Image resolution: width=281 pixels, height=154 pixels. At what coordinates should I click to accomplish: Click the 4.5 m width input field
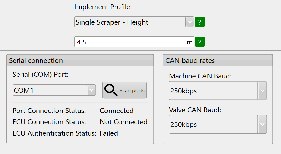134,42
